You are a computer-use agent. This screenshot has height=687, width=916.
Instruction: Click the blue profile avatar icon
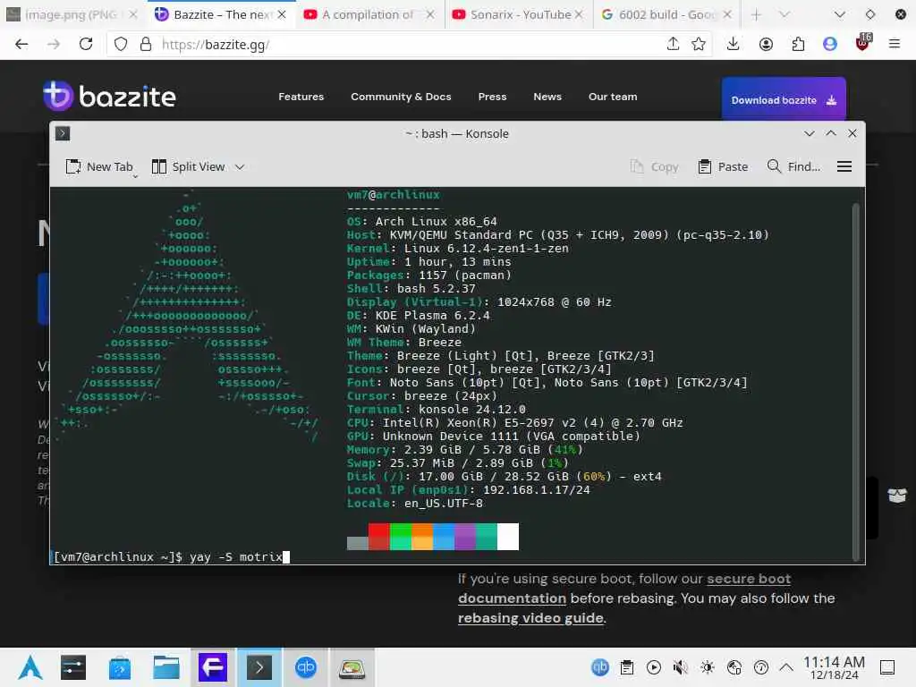click(830, 44)
